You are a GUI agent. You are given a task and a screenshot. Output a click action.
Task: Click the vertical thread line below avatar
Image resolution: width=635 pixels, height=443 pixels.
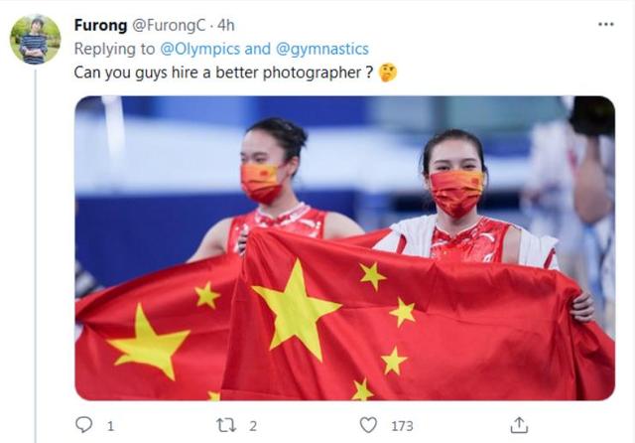pos(36,256)
